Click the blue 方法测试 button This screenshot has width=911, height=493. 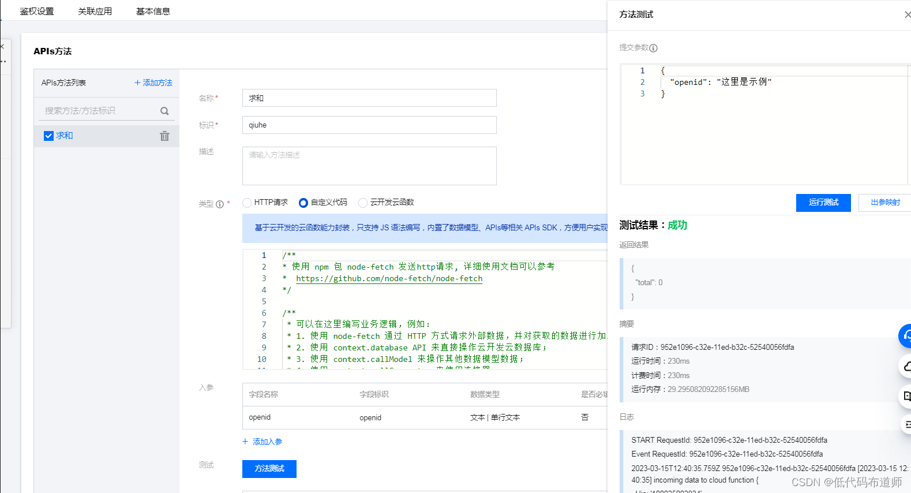(269, 469)
